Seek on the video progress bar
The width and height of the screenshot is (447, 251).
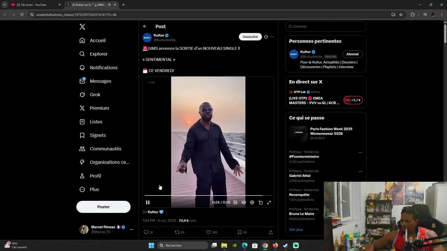tap(208, 196)
